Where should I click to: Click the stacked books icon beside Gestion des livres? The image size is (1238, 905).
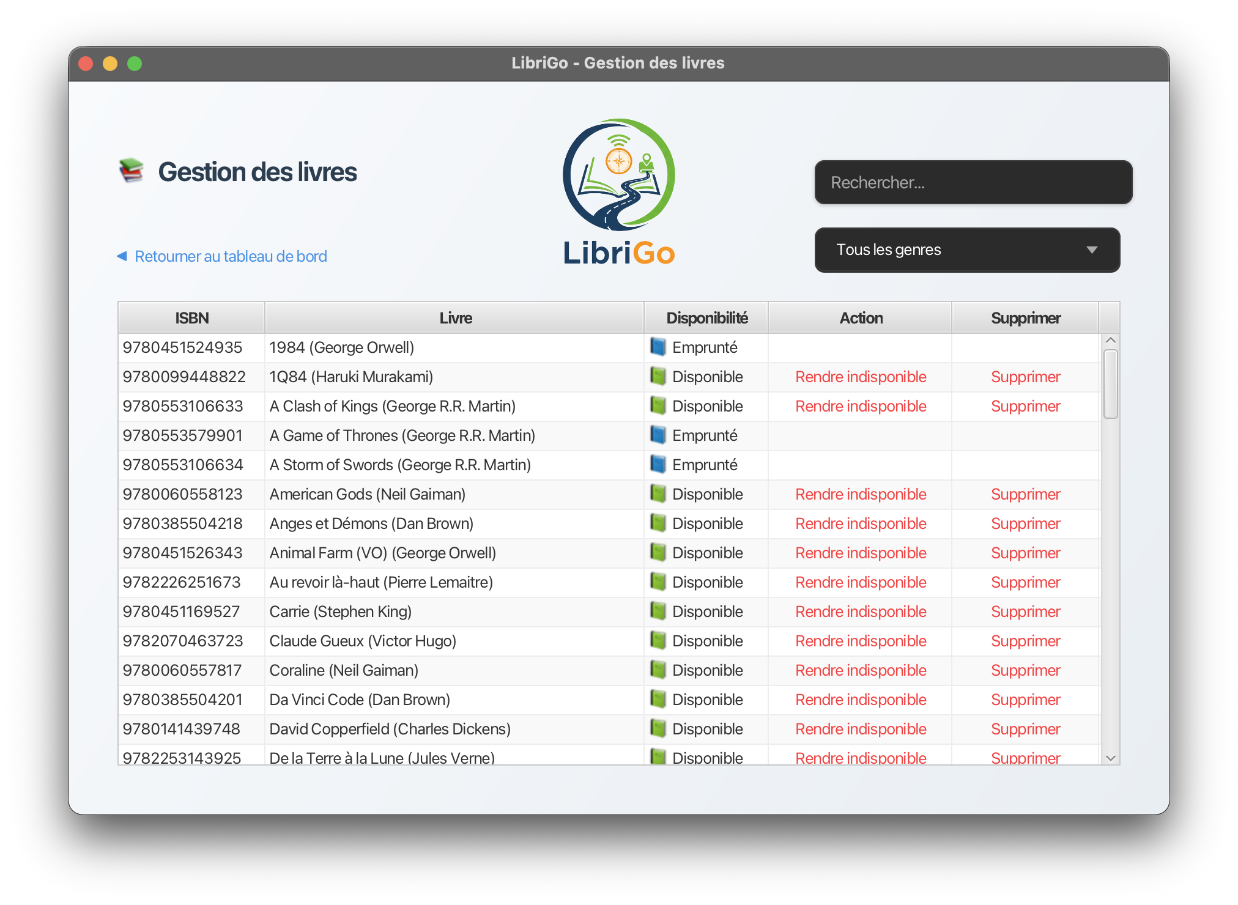131,171
